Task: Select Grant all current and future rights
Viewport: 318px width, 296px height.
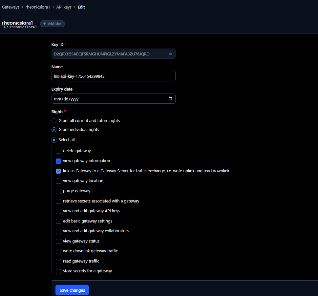Action: [x=54, y=121]
